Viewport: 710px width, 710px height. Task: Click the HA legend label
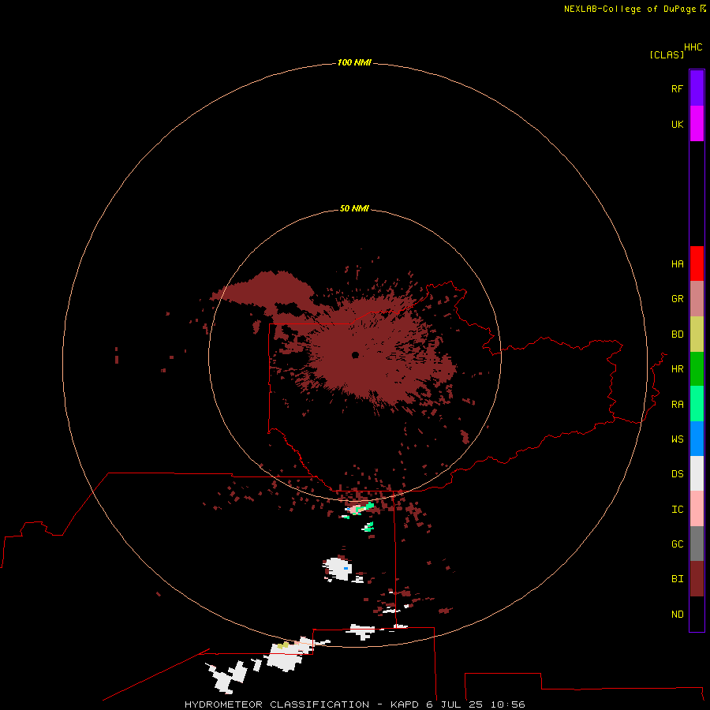click(677, 264)
